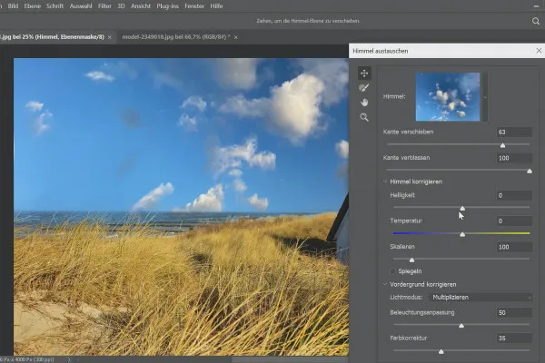
Task: Collapse the Himmel korrigieren section
Action: pyautogui.click(x=385, y=181)
